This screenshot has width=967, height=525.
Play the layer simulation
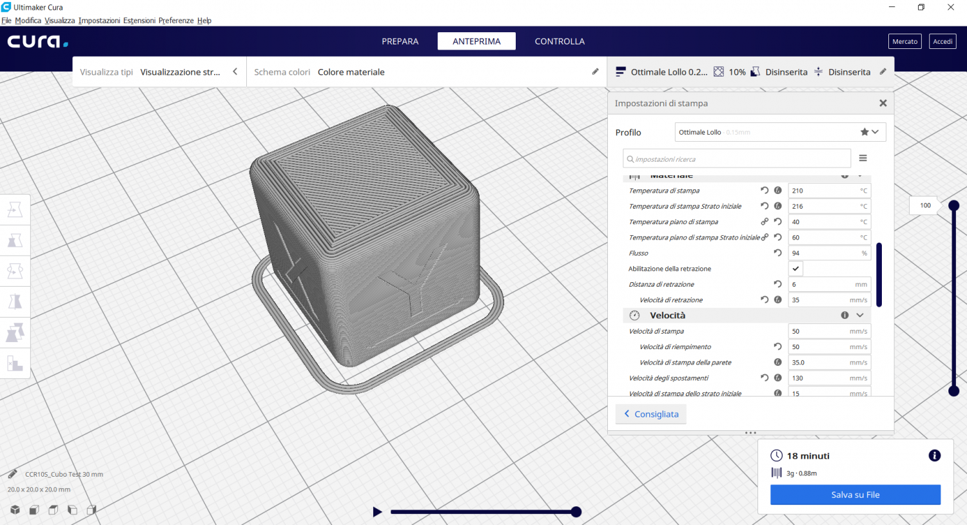pos(378,512)
